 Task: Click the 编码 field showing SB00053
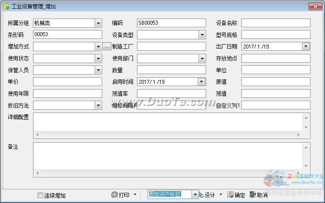pyautogui.click(x=171, y=23)
